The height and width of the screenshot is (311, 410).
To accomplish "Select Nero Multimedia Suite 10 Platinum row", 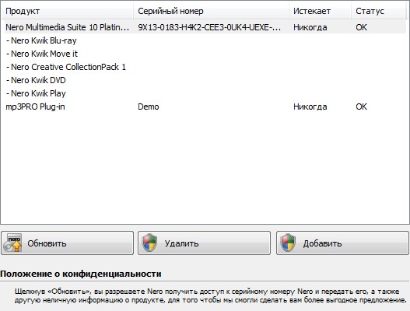I will (205, 27).
